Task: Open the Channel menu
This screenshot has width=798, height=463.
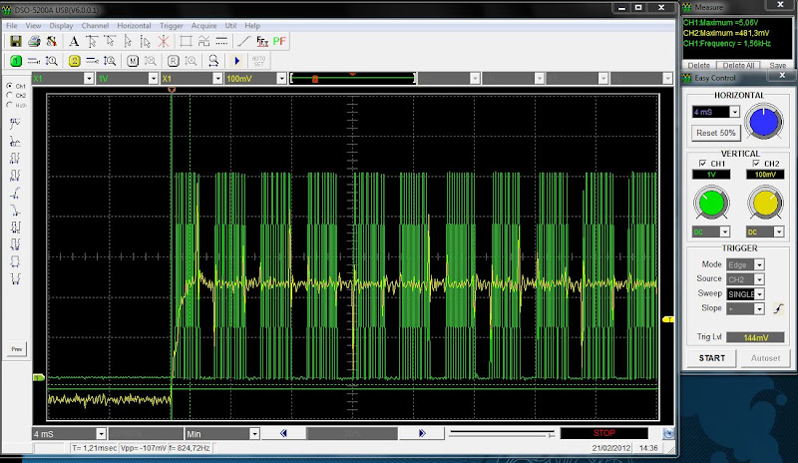Action: point(95,26)
